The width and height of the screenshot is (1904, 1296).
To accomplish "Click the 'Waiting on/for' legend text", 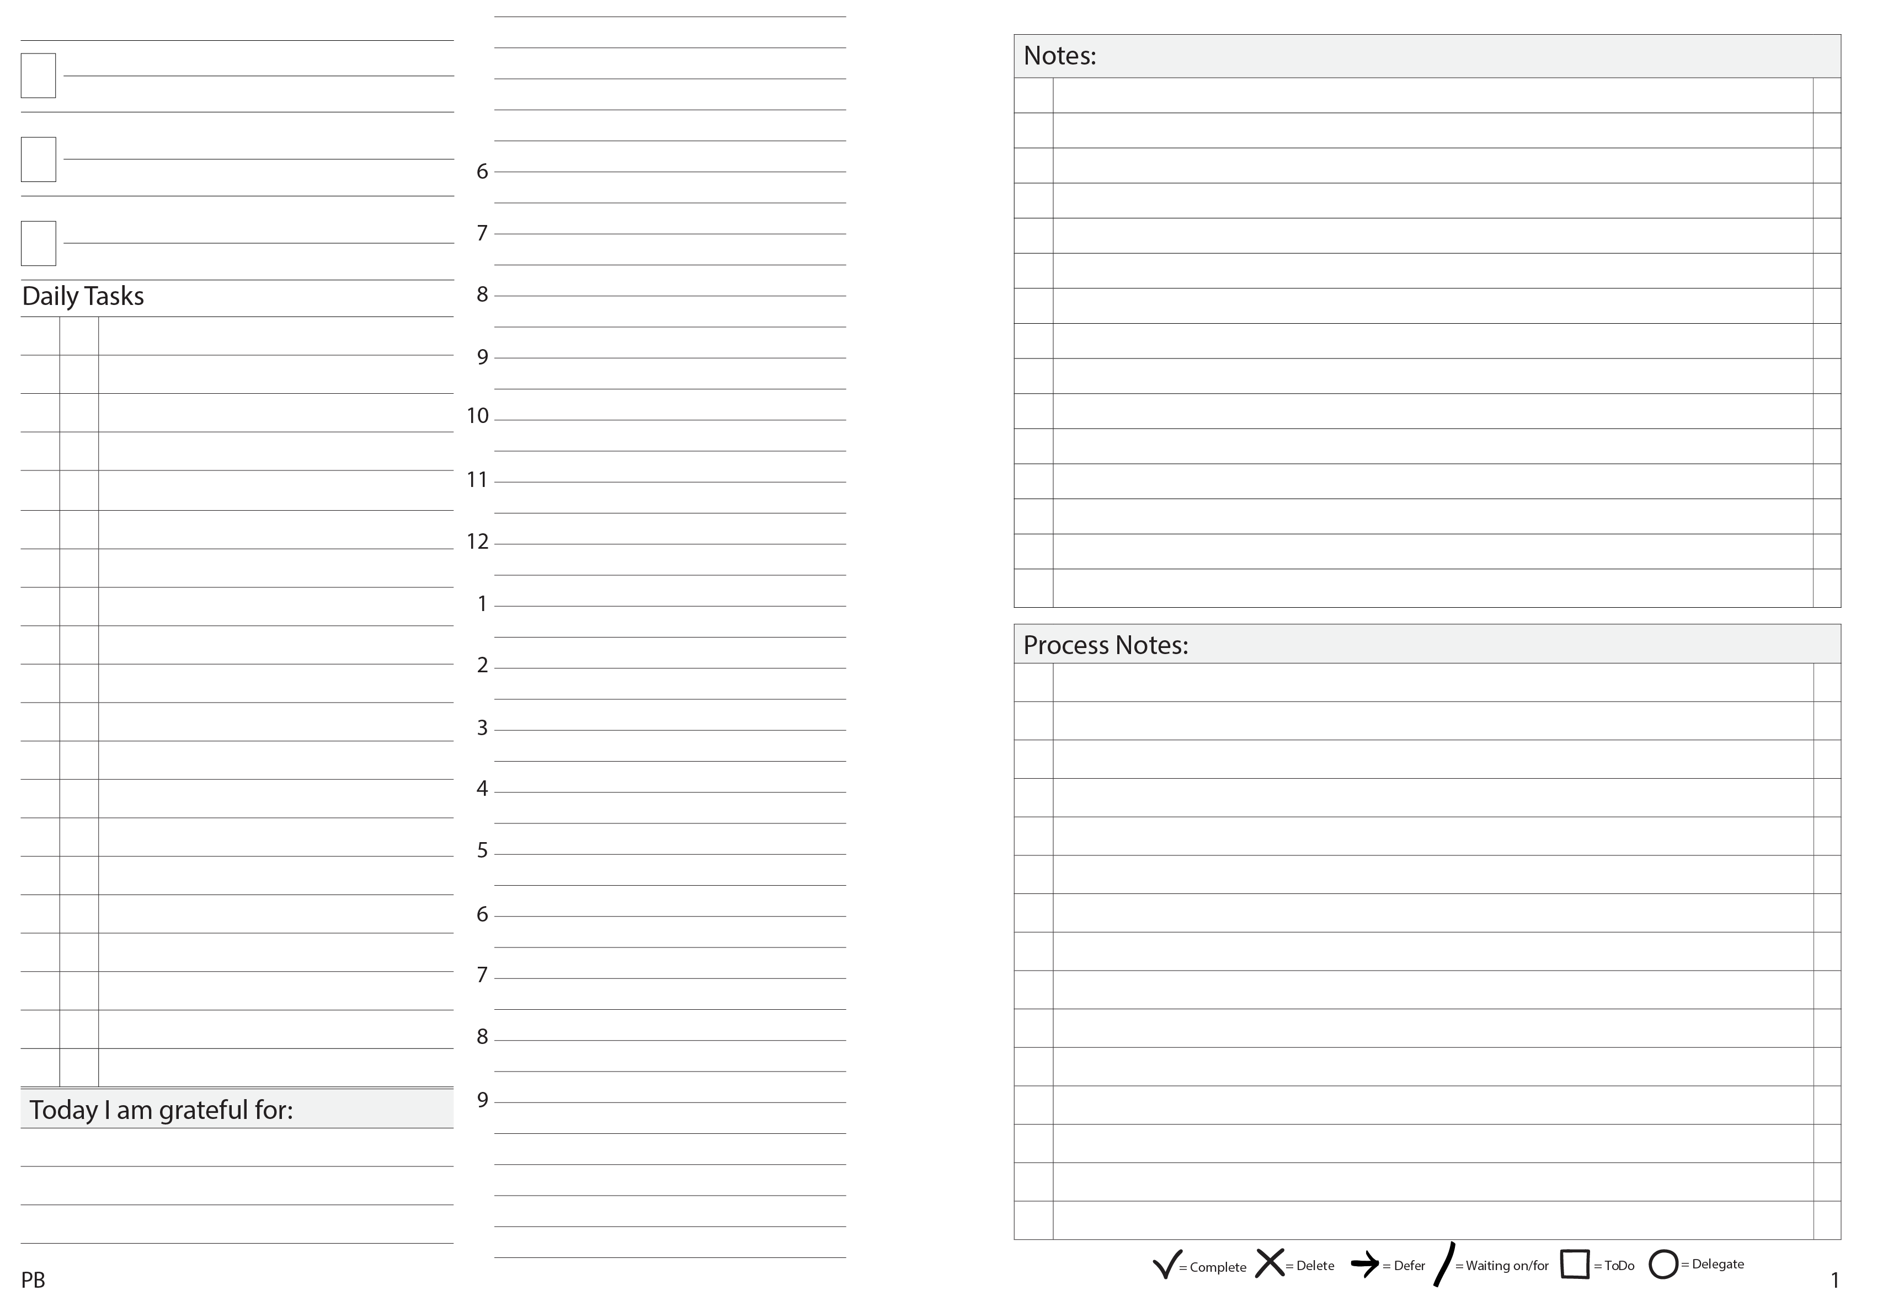I will point(1507,1266).
